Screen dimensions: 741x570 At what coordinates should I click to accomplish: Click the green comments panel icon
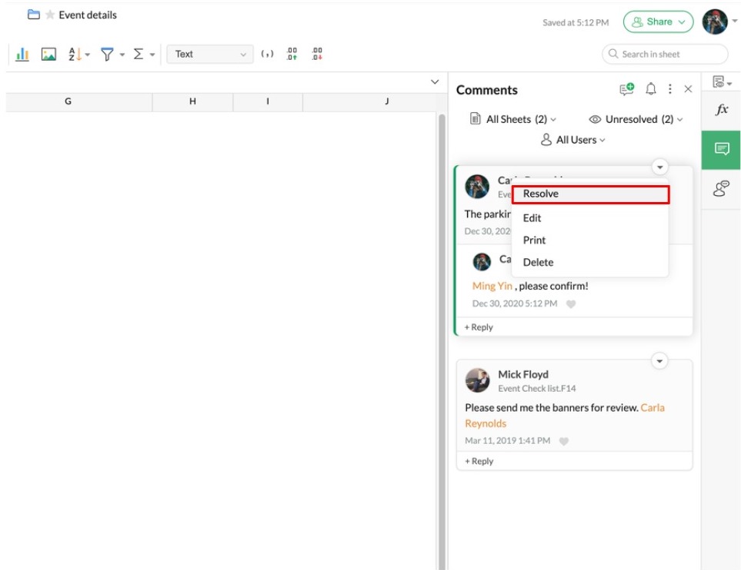pyautogui.click(x=722, y=149)
